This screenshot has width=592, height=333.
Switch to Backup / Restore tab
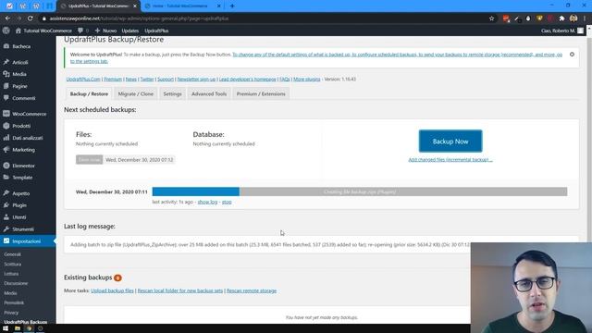click(89, 94)
